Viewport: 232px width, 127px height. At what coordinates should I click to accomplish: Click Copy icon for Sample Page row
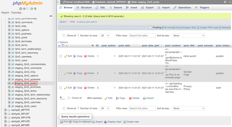(x=75, y=73)
